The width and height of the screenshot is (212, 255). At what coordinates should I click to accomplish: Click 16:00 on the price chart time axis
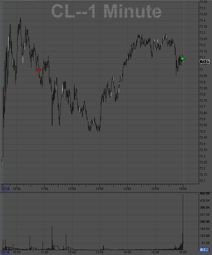tap(183, 189)
